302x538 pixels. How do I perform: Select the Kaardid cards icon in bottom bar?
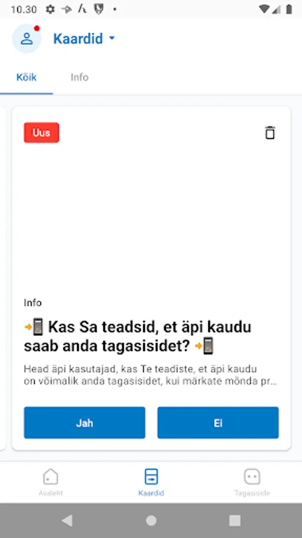tap(151, 476)
